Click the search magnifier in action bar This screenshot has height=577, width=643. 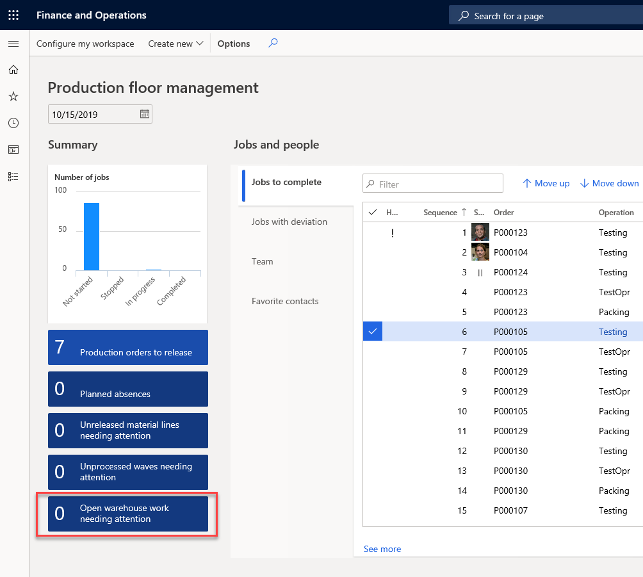pos(273,43)
